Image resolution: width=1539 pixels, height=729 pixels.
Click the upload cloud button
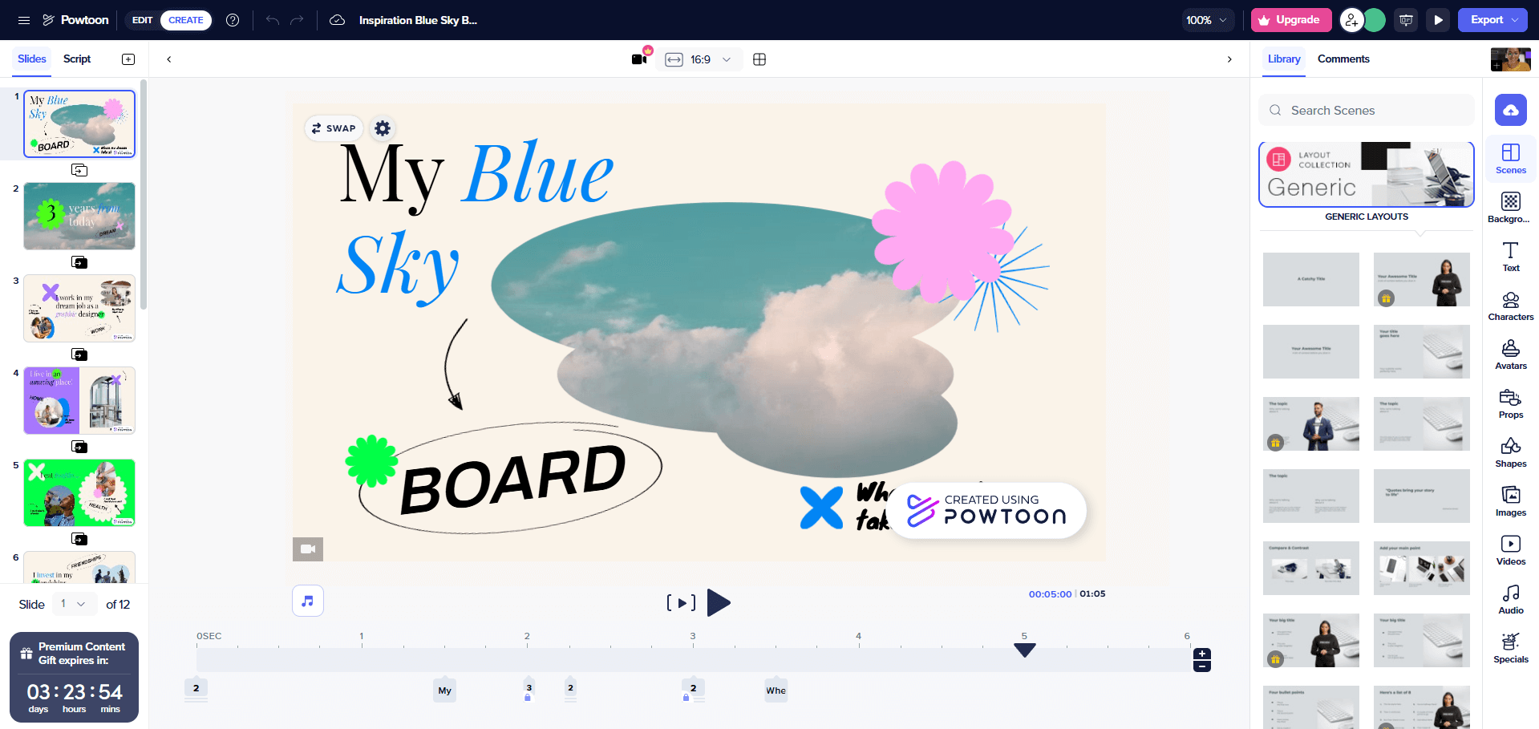[x=1511, y=110]
